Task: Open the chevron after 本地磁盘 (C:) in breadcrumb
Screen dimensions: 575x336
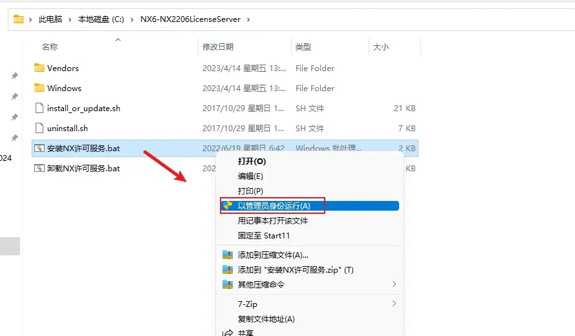Action: [x=132, y=19]
